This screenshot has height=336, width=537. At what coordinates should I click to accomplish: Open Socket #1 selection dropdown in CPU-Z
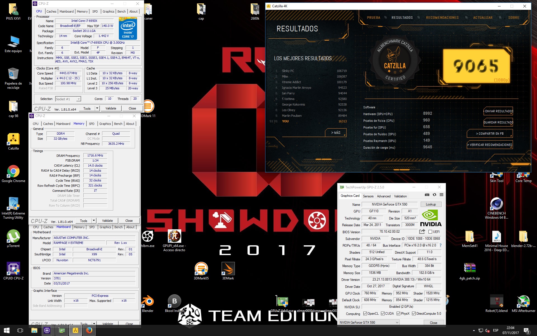click(x=68, y=99)
